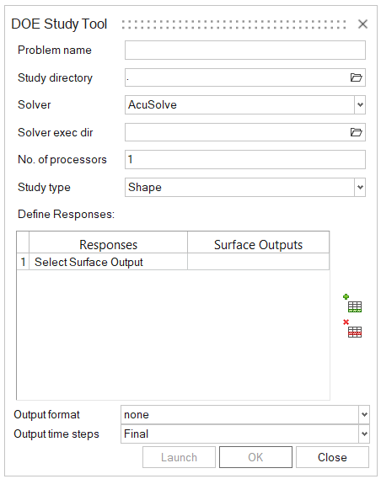381x479 pixels.
Task: Expand the Output format dropdown
Action: tap(364, 414)
